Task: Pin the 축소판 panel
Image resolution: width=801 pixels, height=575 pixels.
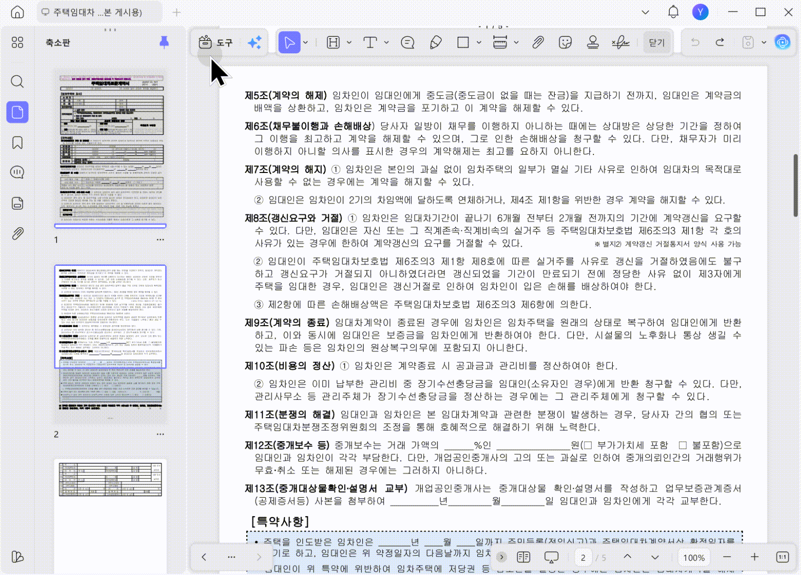Action: pyautogui.click(x=164, y=42)
